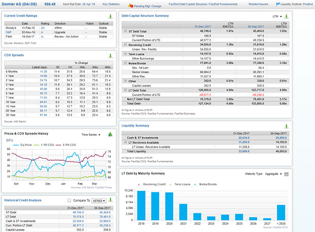The image size is (315, 232).
Task: Click the Eq Price legend color marker
Action: coord(16,145)
